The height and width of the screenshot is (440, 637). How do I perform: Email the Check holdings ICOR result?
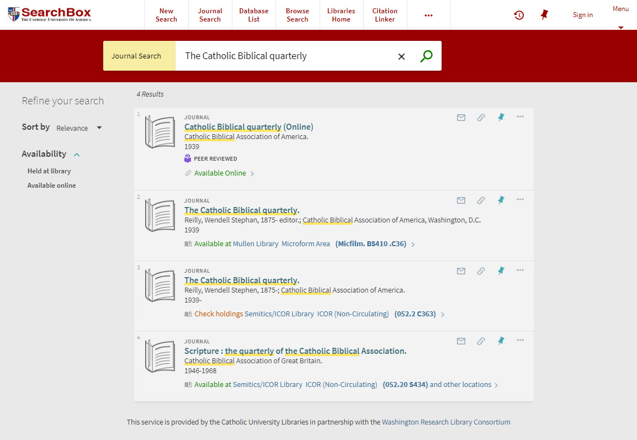(461, 271)
